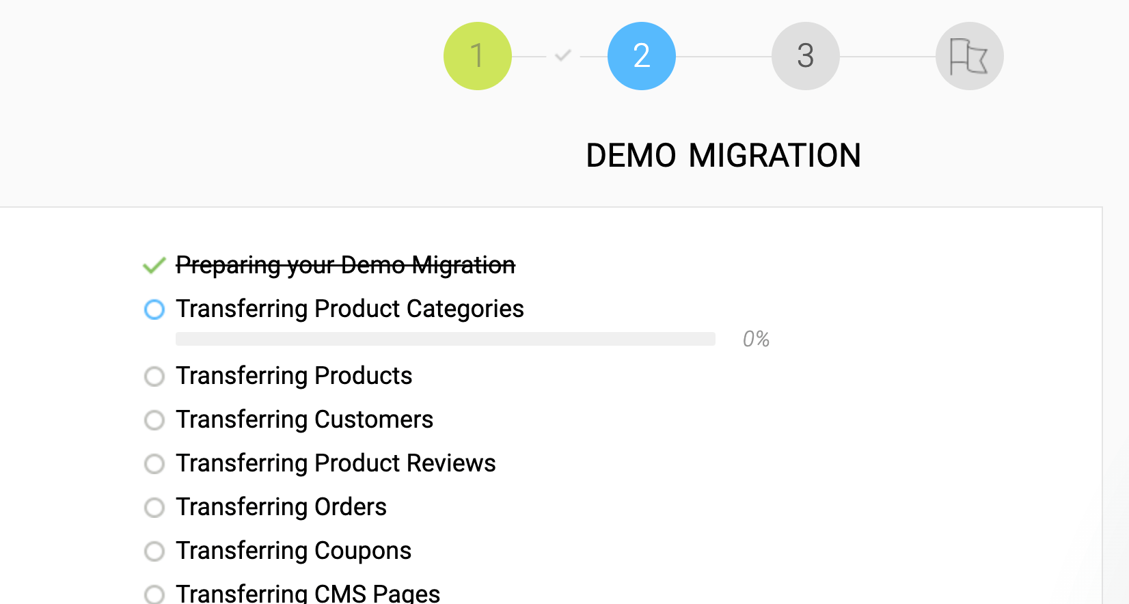The height and width of the screenshot is (604, 1129).
Task: Click the Transferring Customers list entry
Action: tap(305, 420)
